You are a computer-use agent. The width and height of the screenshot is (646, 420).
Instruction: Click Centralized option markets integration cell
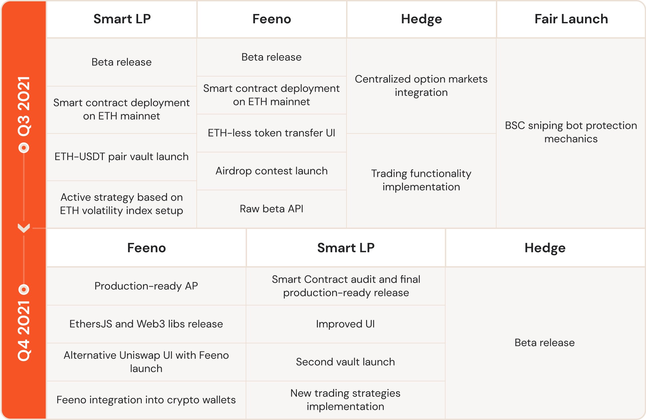pyautogui.click(x=421, y=86)
